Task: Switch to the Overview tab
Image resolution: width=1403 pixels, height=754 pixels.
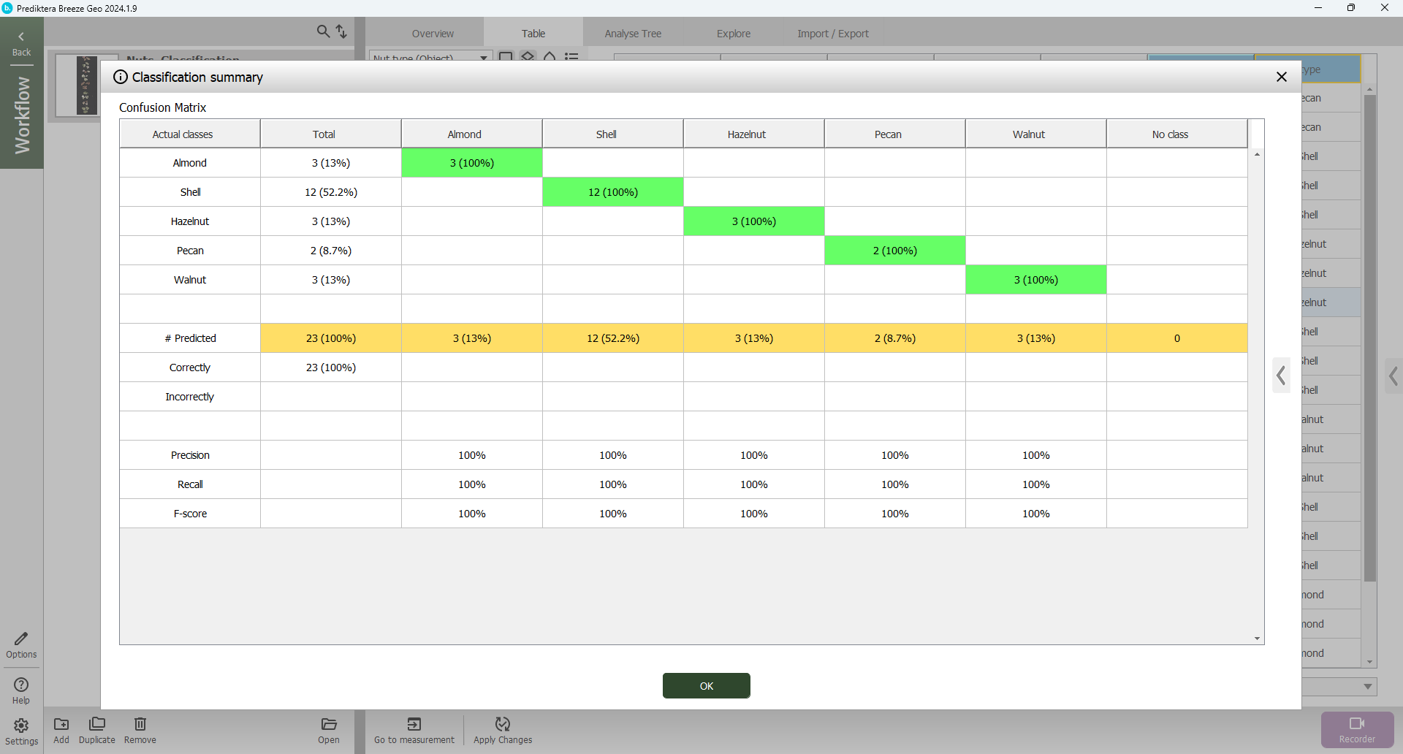Action: [433, 34]
